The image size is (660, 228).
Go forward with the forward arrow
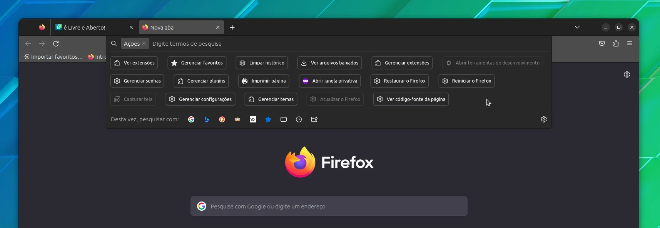click(42, 43)
